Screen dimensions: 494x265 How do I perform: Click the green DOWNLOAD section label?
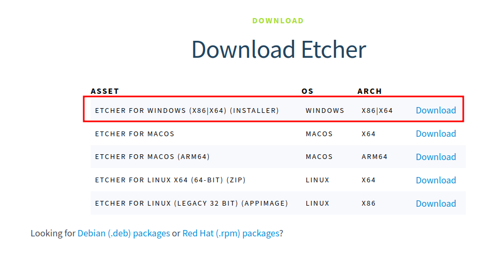[278, 21]
